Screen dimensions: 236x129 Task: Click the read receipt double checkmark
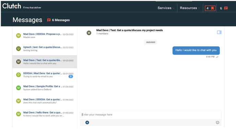coord(217,57)
